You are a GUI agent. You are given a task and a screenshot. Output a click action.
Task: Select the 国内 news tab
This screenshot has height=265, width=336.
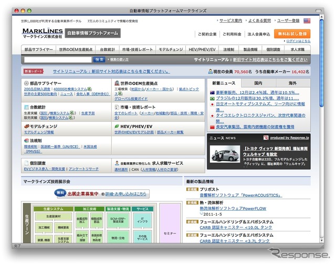click(258, 83)
